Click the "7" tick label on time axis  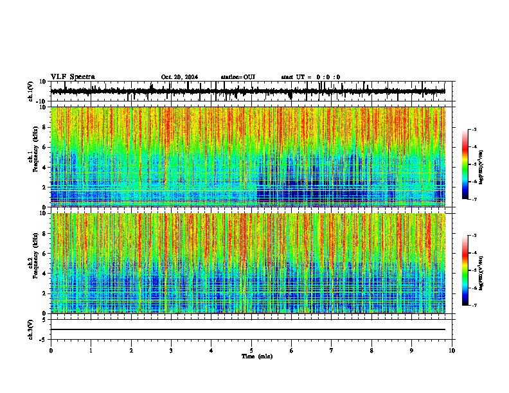[x=332, y=351]
